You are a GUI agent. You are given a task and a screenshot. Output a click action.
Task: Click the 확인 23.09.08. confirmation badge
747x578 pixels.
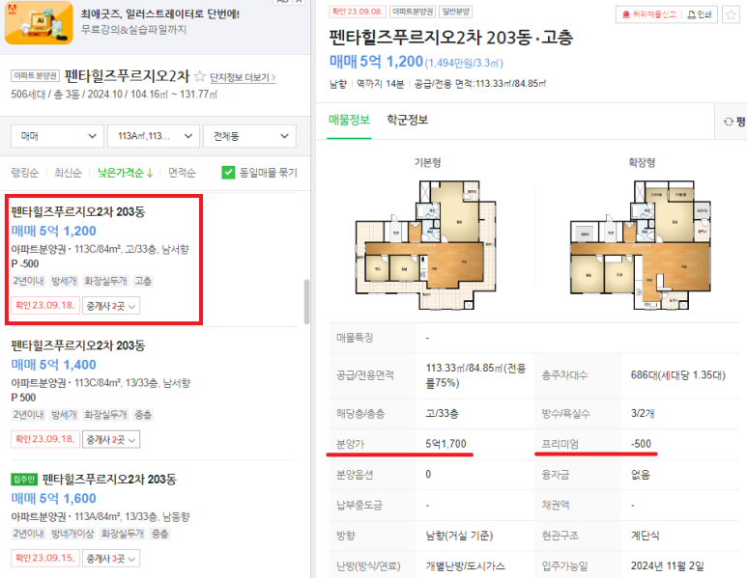(x=357, y=12)
